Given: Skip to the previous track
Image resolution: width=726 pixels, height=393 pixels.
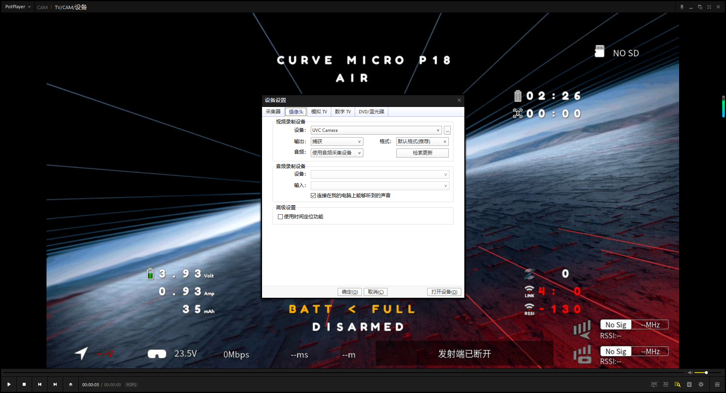Looking at the screenshot, I should (40, 384).
